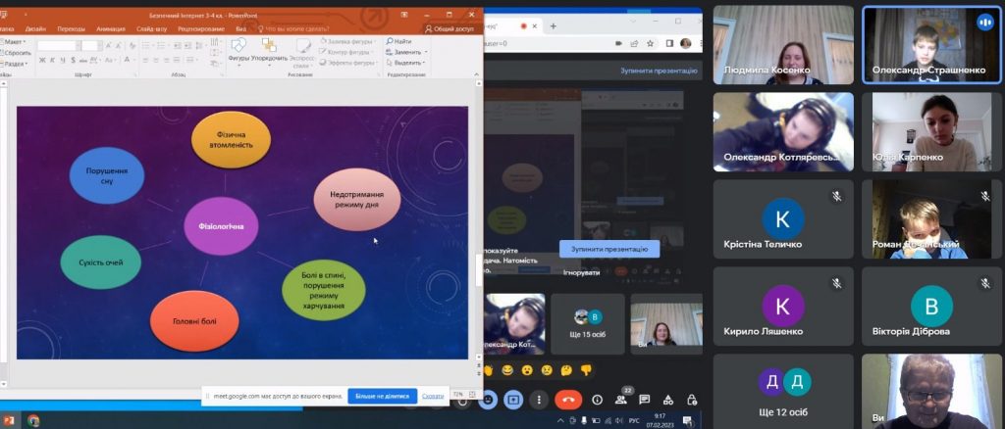Select the 'Головні болі' red oval
Screen dimensions: 1005x429
click(x=194, y=321)
